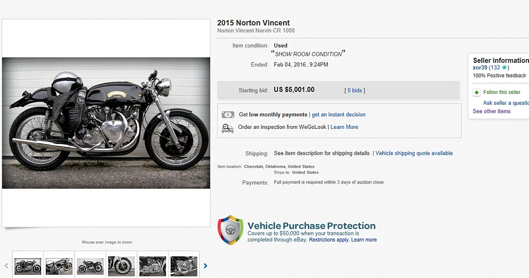This screenshot has width=529, height=278.
Task: Select the second thumbnail with helmet close-up
Action: click(59, 266)
